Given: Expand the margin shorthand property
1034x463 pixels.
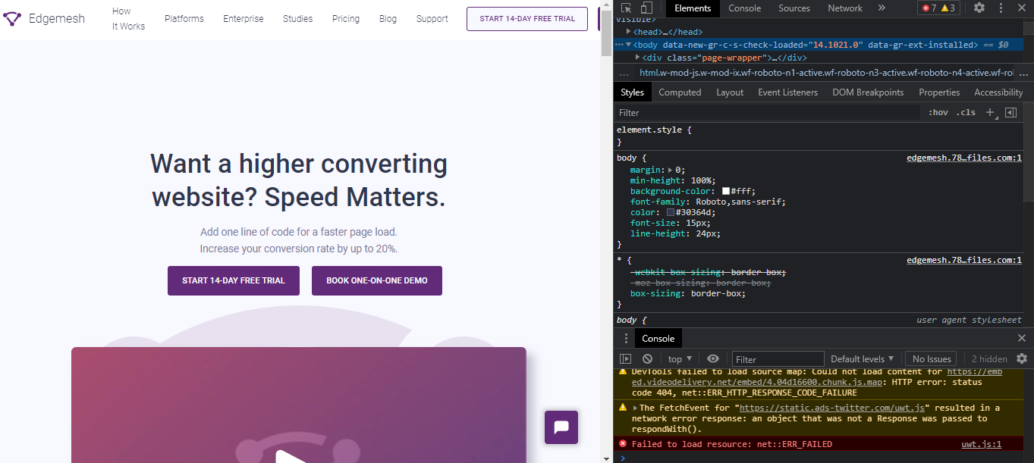Looking at the screenshot, I should [670, 170].
